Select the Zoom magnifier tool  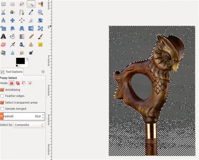(40, 12)
